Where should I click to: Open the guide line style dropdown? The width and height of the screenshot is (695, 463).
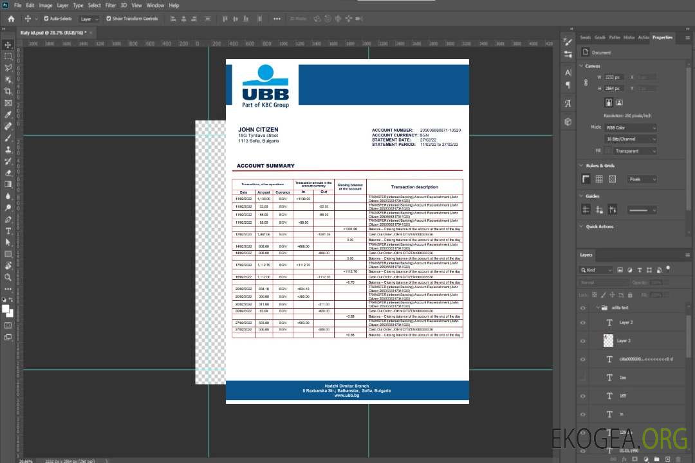tap(642, 210)
